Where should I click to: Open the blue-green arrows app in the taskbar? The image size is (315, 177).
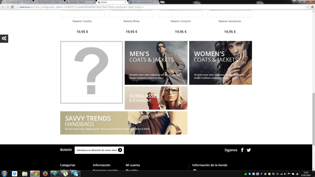(x=55, y=174)
